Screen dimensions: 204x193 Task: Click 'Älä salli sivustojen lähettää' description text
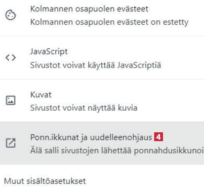pos(82,151)
